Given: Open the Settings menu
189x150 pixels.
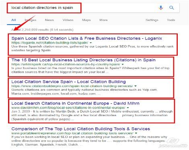Looking at the screenshot, I should coord(152,20).
